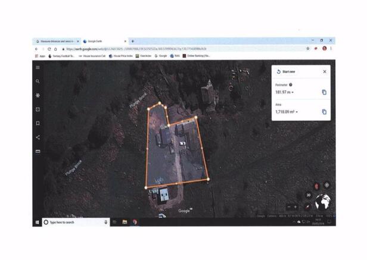
Task: Click the Chrome taskbar icon
Action: tap(135, 222)
